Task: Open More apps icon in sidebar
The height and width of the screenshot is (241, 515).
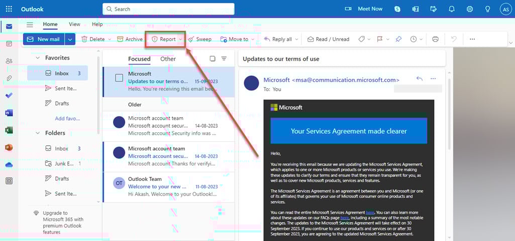Action: click(x=9, y=181)
